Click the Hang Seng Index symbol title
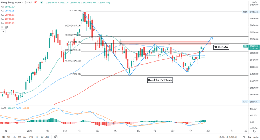The image size is (260, 140). 16,3
